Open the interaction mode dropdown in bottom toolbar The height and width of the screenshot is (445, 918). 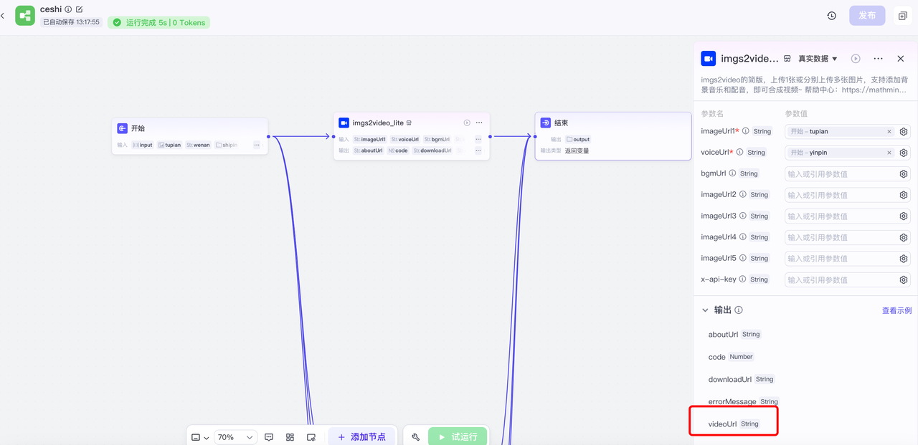pos(199,437)
